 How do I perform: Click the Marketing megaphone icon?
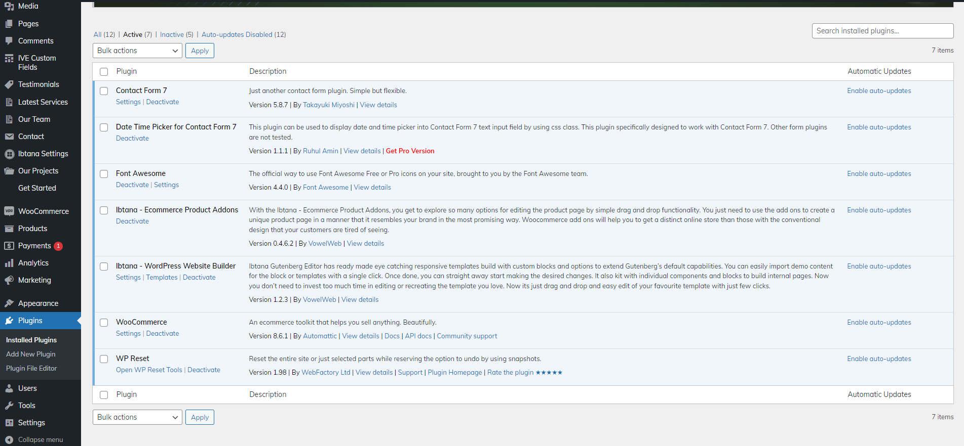tap(9, 280)
